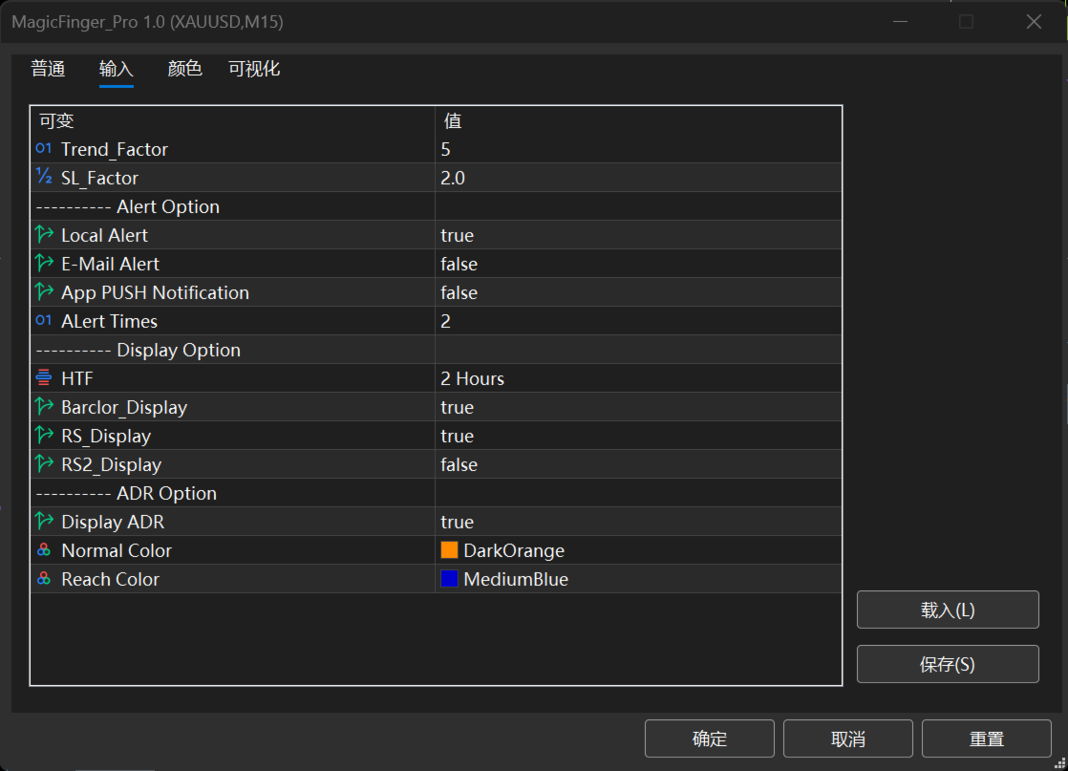Toggle App PUSH Notification value
This screenshot has height=771, width=1068.
(638, 292)
